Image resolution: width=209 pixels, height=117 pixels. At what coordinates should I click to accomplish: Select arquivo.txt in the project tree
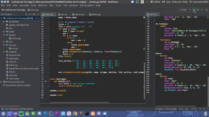pos(13,55)
